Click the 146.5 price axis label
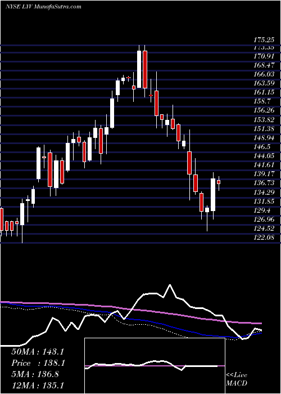 262,147
